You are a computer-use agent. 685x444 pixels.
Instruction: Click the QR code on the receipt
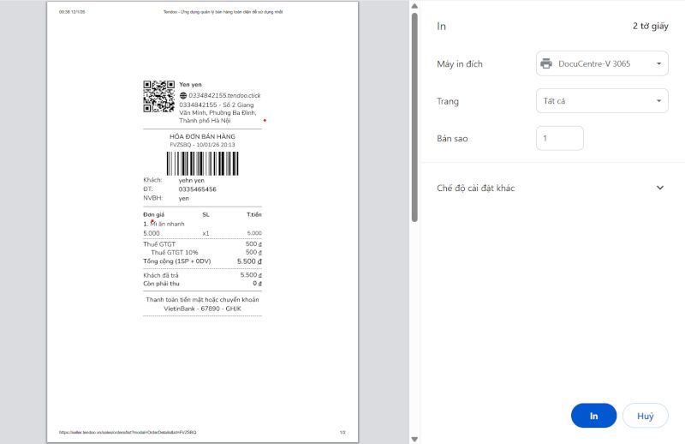click(x=158, y=96)
